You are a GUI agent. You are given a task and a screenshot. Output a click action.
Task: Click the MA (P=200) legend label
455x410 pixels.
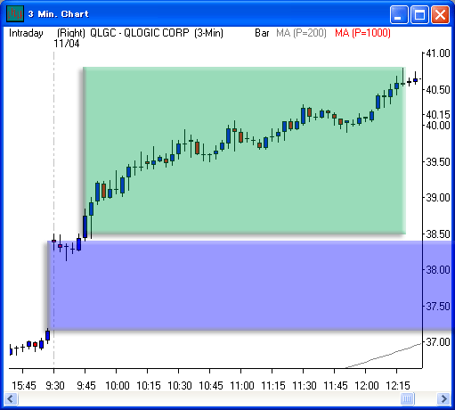click(x=301, y=33)
